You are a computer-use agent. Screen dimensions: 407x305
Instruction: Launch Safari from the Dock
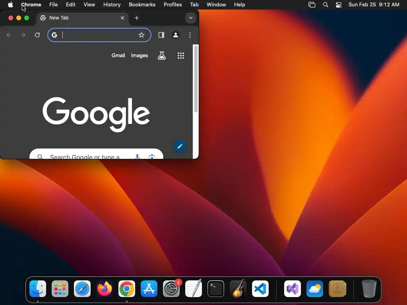point(82,289)
